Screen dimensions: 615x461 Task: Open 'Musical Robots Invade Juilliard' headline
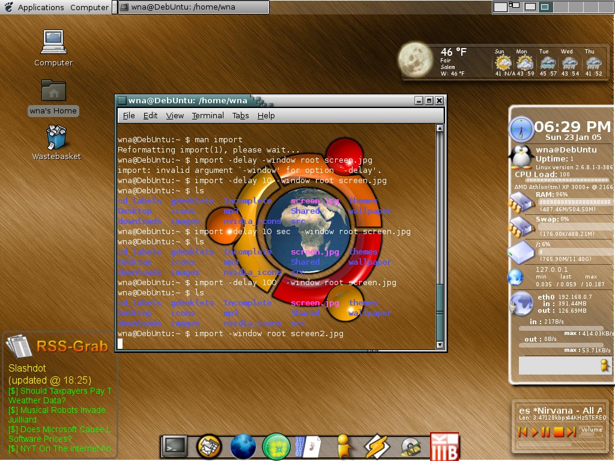(x=57, y=415)
